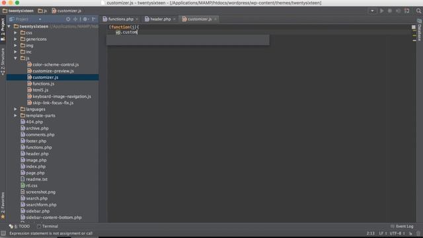Click the Run (play) toolbar icon
Screen dimensions: 423x238
coord(382,11)
